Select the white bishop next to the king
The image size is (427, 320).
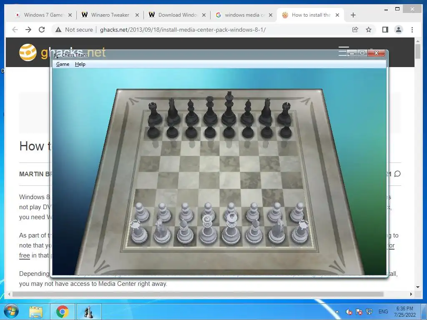click(x=254, y=232)
